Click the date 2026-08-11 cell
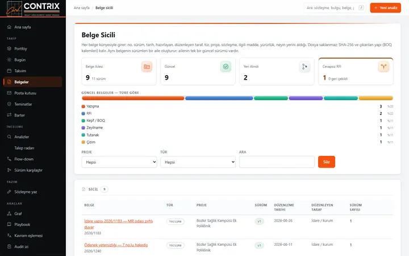 point(283,245)
